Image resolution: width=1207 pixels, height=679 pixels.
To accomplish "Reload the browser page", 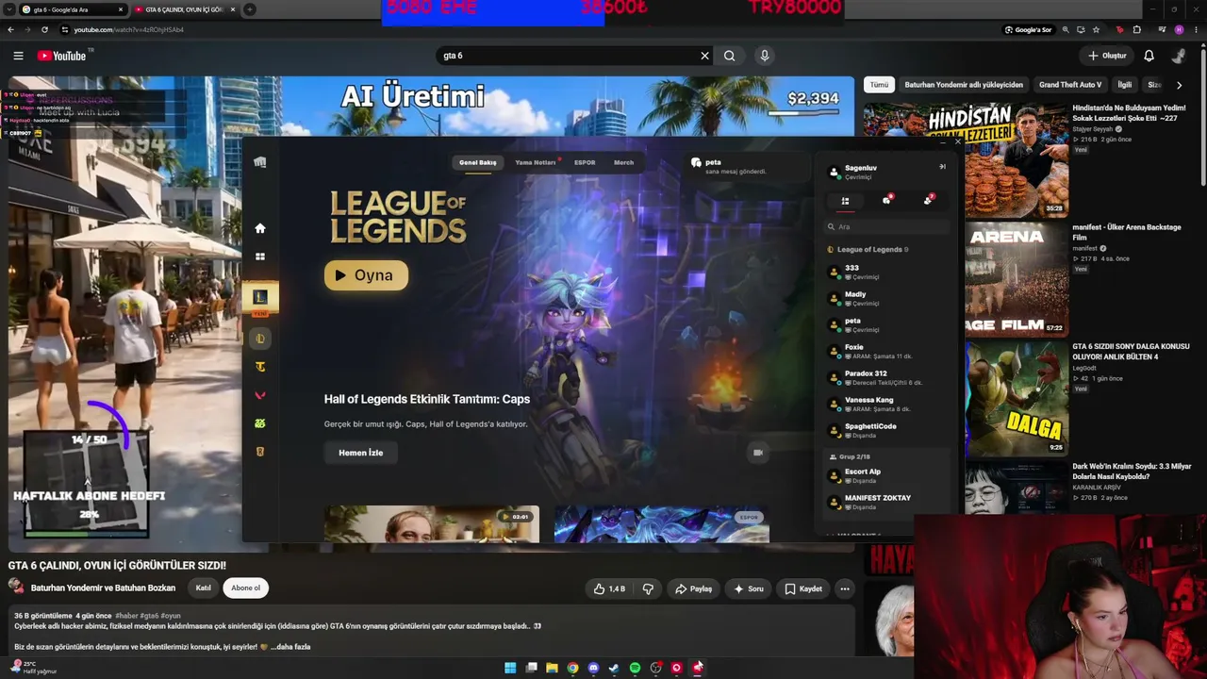I will pyautogui.click(x=44, y=29).
